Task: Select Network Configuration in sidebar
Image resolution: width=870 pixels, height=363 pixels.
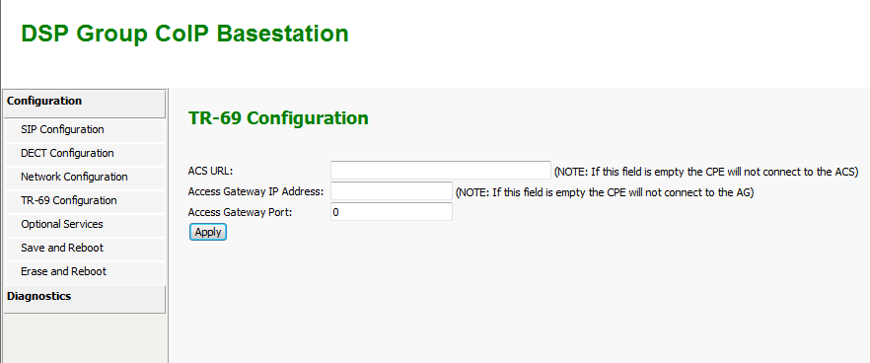Action: tap(85, 177)
